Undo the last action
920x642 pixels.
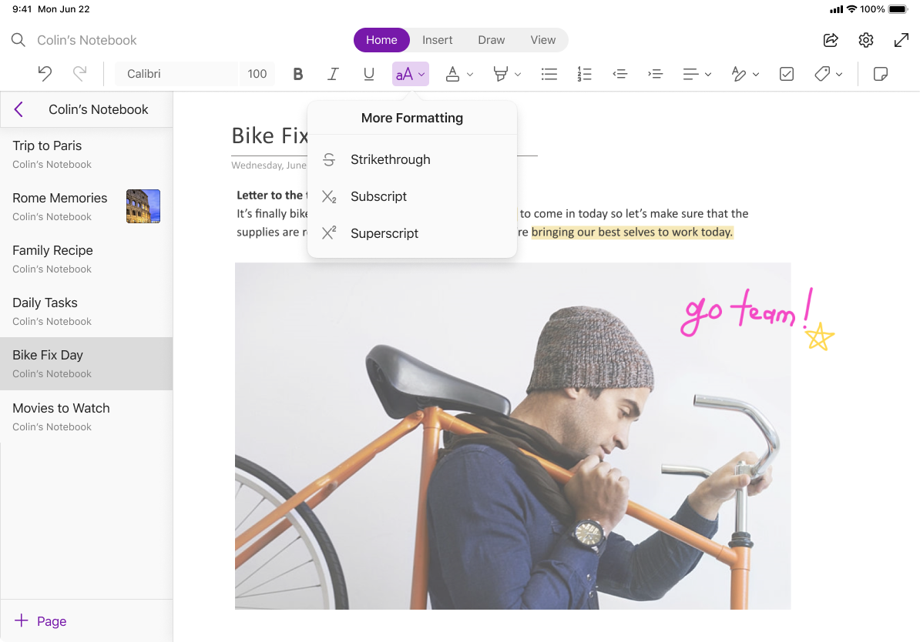click(44, 73)
